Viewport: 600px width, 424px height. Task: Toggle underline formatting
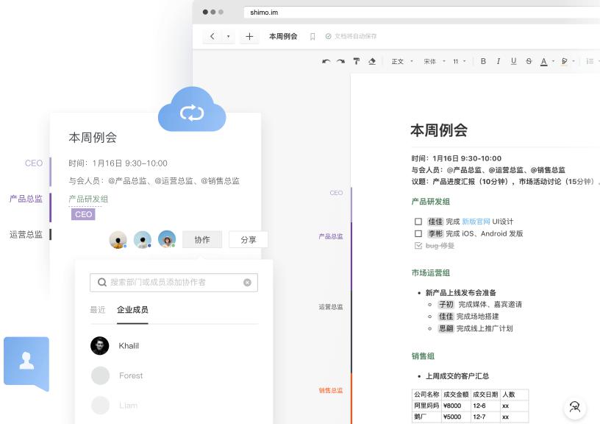(x=513, y=61)
